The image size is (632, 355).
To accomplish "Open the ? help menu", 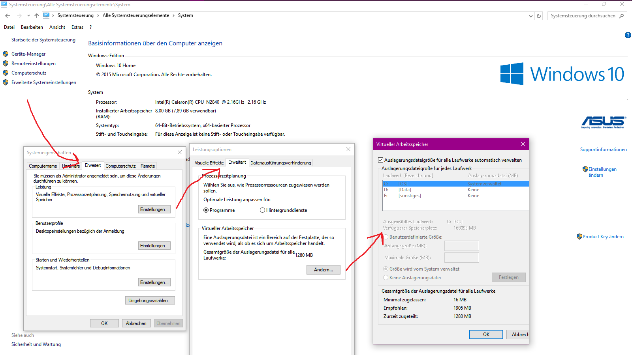I will tap(90, 27).
